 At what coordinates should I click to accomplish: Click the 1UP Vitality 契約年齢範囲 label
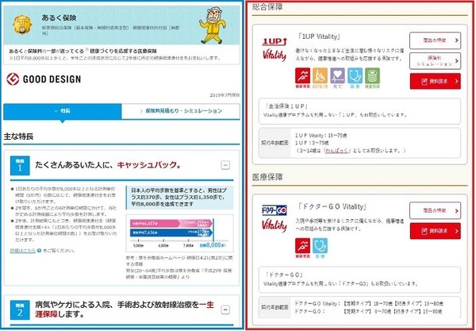tap(274, 143)
